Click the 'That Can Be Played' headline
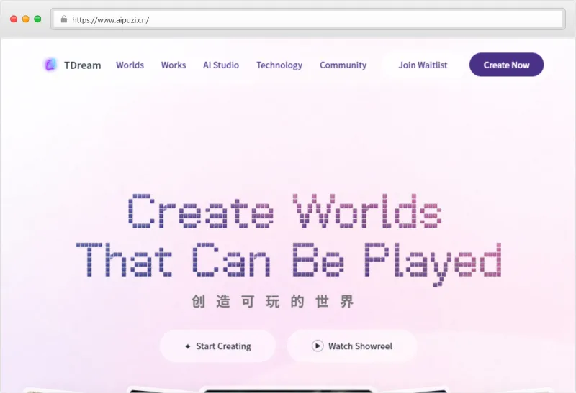The width and height of the screenshot is (576, 393). (289, 263)
